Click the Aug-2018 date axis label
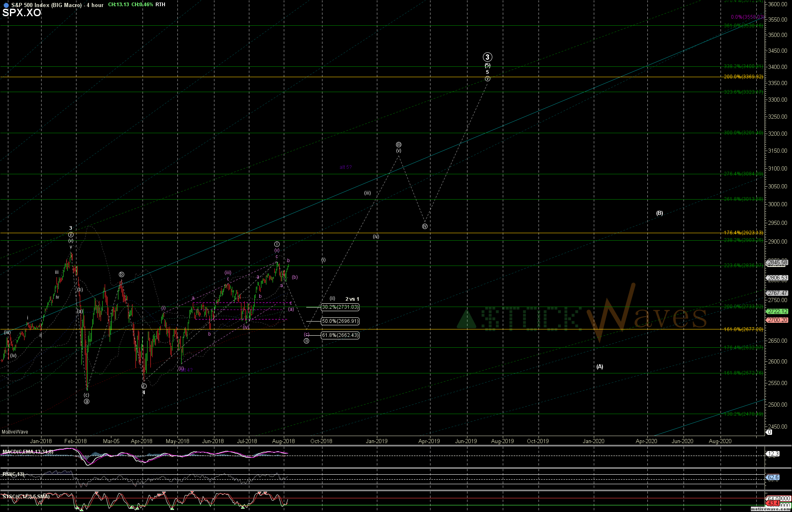This screenshot has height=512, width=792. [283, 441]
